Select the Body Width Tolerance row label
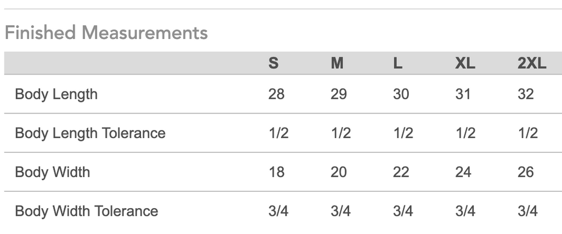Image resolution: width=562 pixels, height=234 pixels. (86, 211)
